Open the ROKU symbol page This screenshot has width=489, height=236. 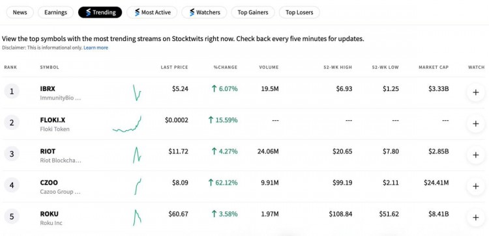[x=50, y=214]
